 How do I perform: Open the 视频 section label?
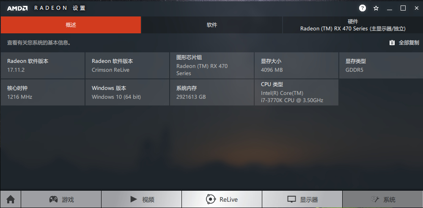click(148, 200)
